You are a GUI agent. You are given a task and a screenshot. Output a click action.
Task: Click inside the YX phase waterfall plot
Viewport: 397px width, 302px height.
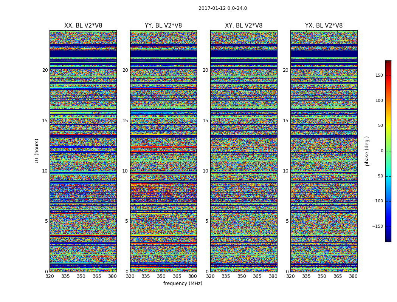(324, 151)
